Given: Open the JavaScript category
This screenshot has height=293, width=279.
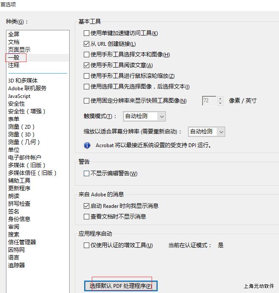Looking at the screenshot, I should [x=19, y=96].
